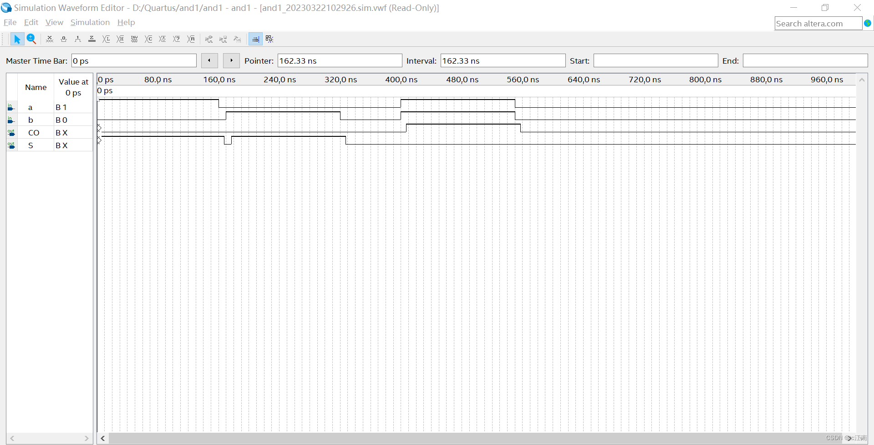874x445 pixels.
Task: Click the 160.0 ns ruler mark
Action: 219,80
